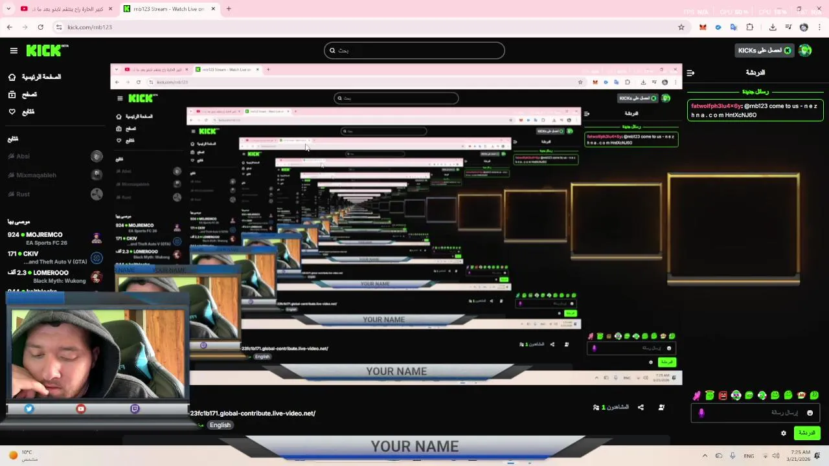Open the Kick user profile avatar menu
The width and height of the screenshot is (829, 466).
click(x=805, y=50)
